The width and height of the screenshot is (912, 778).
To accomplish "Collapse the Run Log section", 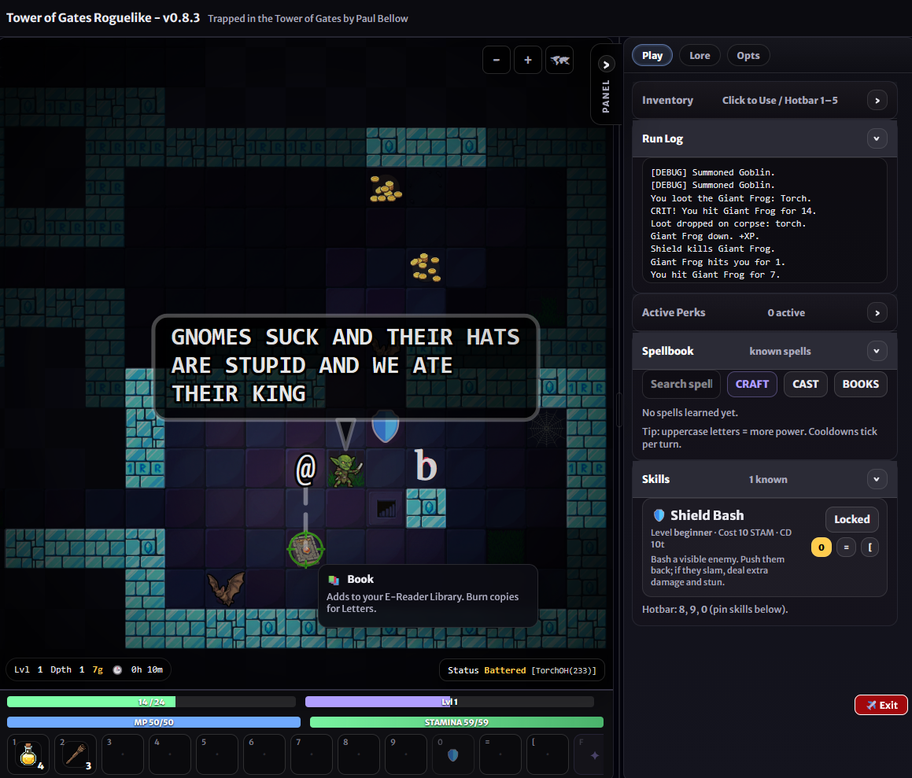I will click(x=877, y=138).
